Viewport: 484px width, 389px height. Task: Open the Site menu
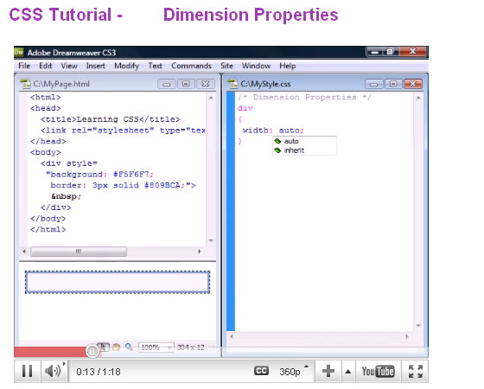tap(226, 66)
